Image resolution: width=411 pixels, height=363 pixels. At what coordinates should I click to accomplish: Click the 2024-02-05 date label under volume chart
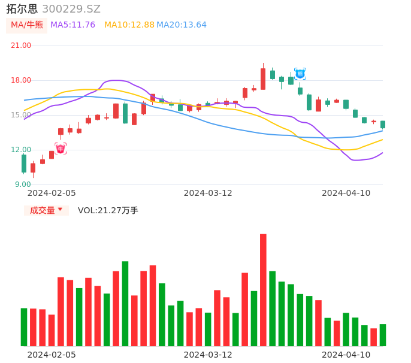coord(52,355)
